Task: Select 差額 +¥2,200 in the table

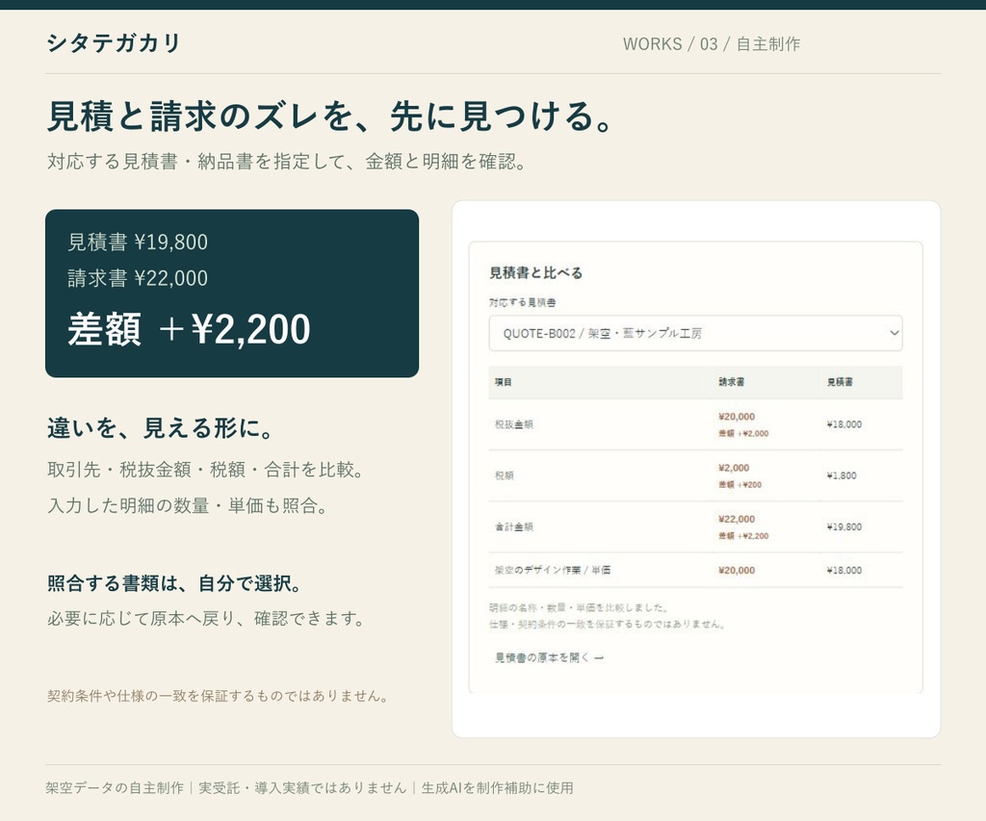Action: coord(743,536)
